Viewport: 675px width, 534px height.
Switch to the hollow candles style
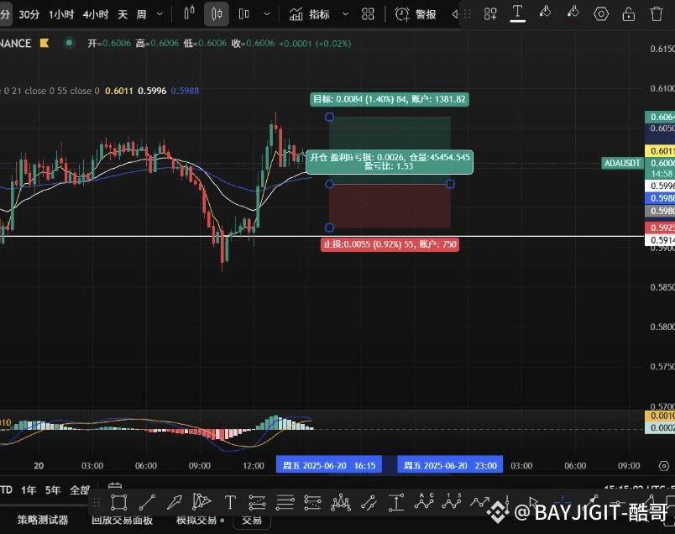pos(244,13)
